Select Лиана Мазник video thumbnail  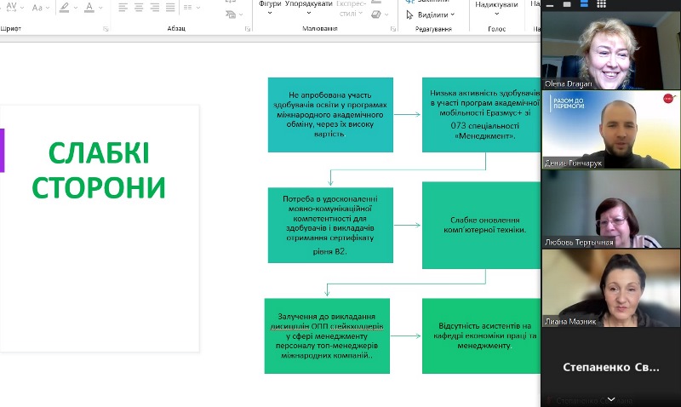[610, 288]
